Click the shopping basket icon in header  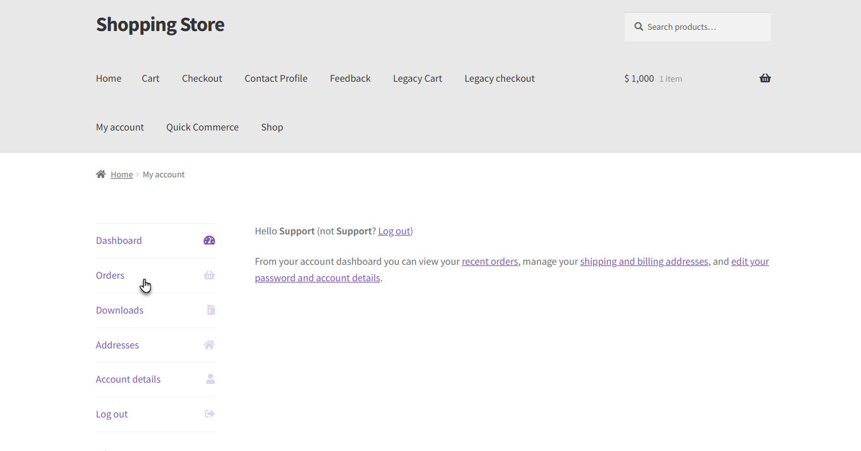click(765, 79)
